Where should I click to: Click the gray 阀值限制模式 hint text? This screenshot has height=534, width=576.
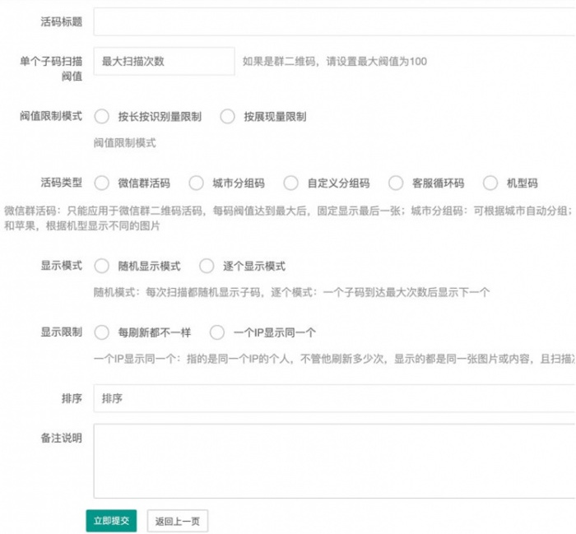click(125, 142)
